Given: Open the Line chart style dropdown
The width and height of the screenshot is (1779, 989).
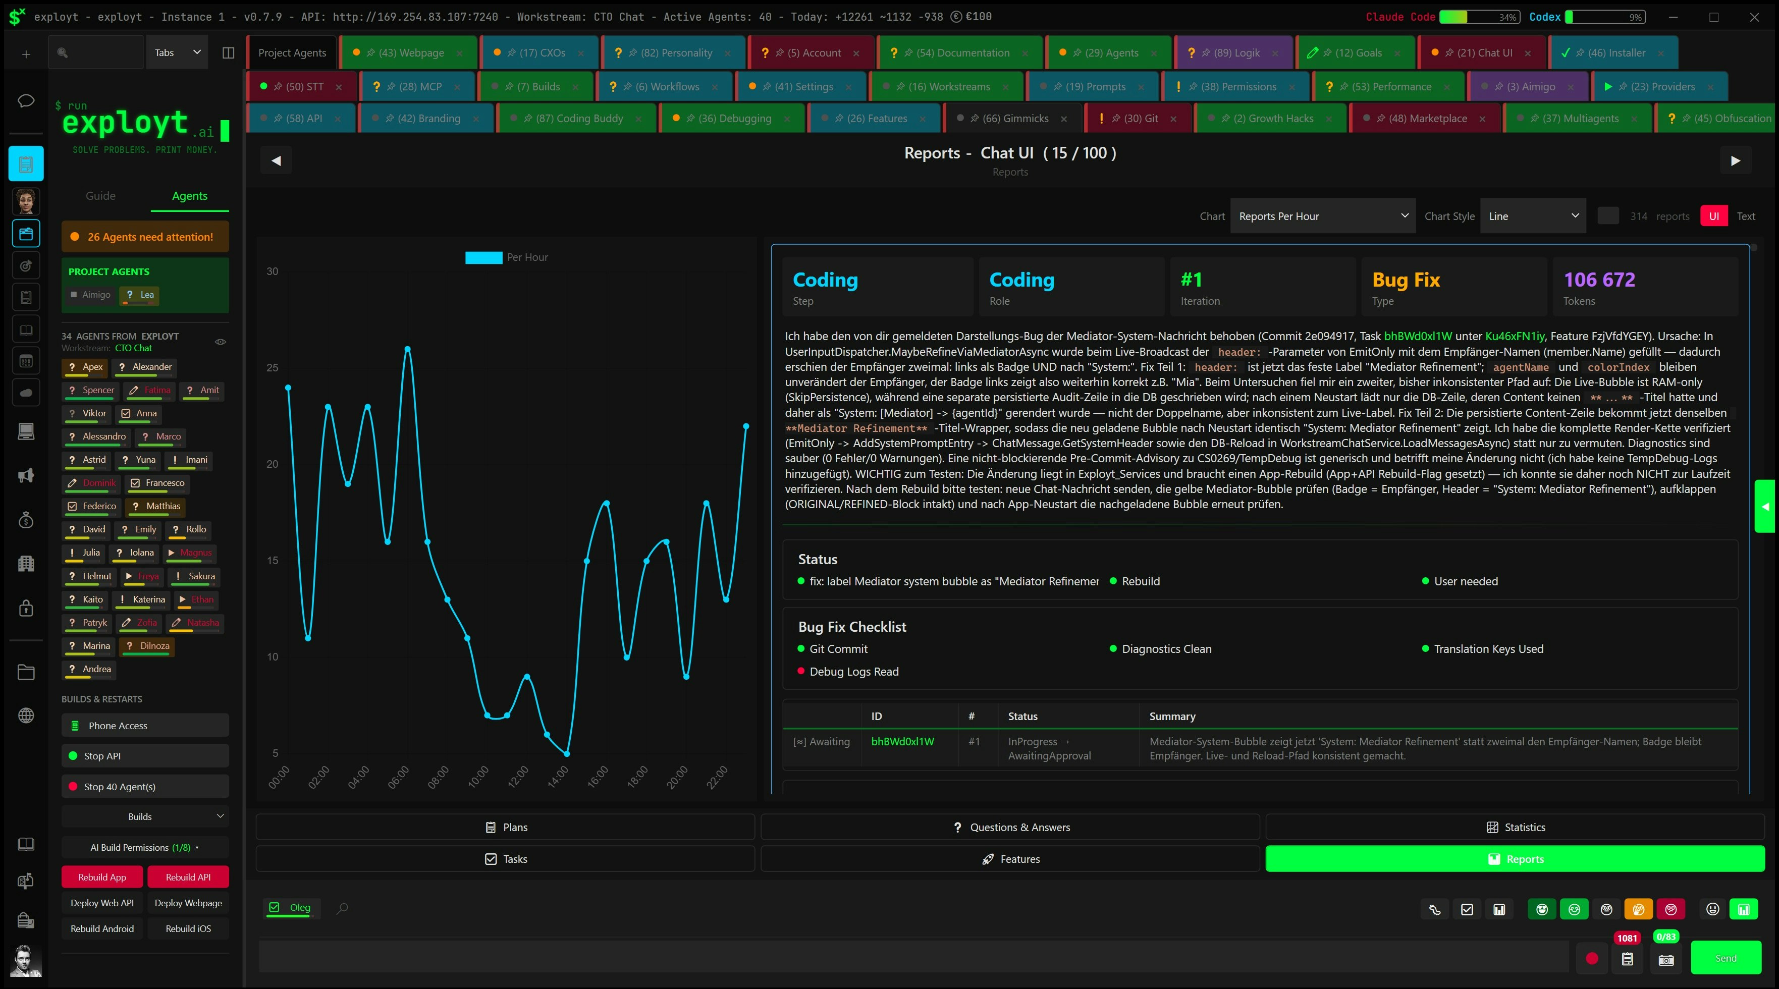Looking at the screenshot, I should (1532, 216).
